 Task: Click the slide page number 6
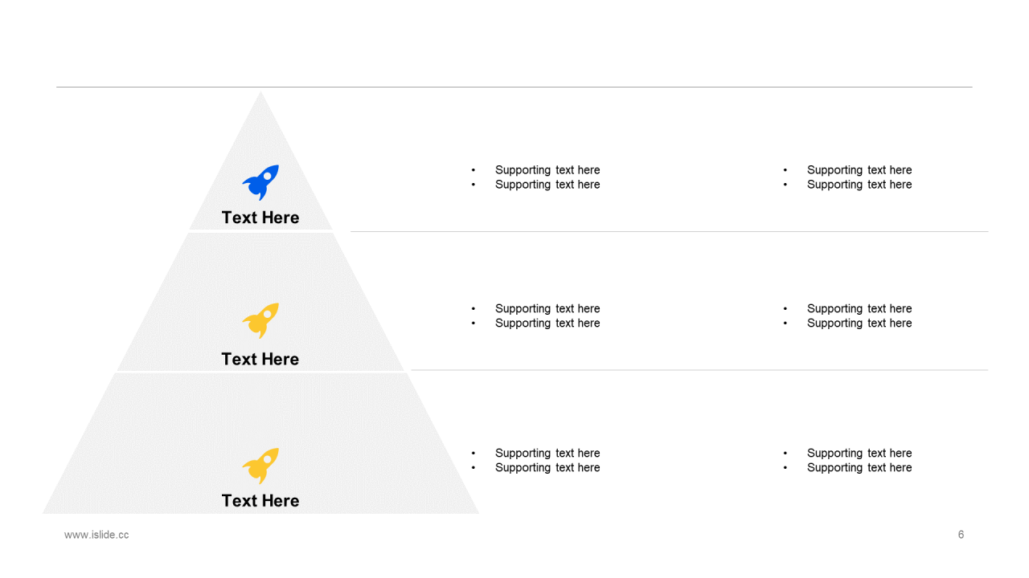coord(961,535)
